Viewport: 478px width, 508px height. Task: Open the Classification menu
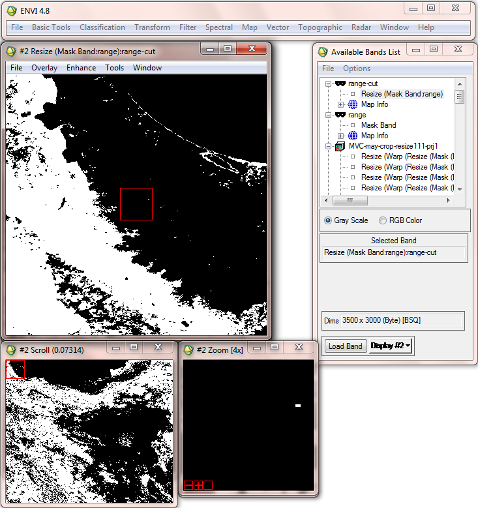(x=102, y=27)
